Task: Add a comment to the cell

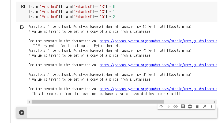Action: point(183,106)
